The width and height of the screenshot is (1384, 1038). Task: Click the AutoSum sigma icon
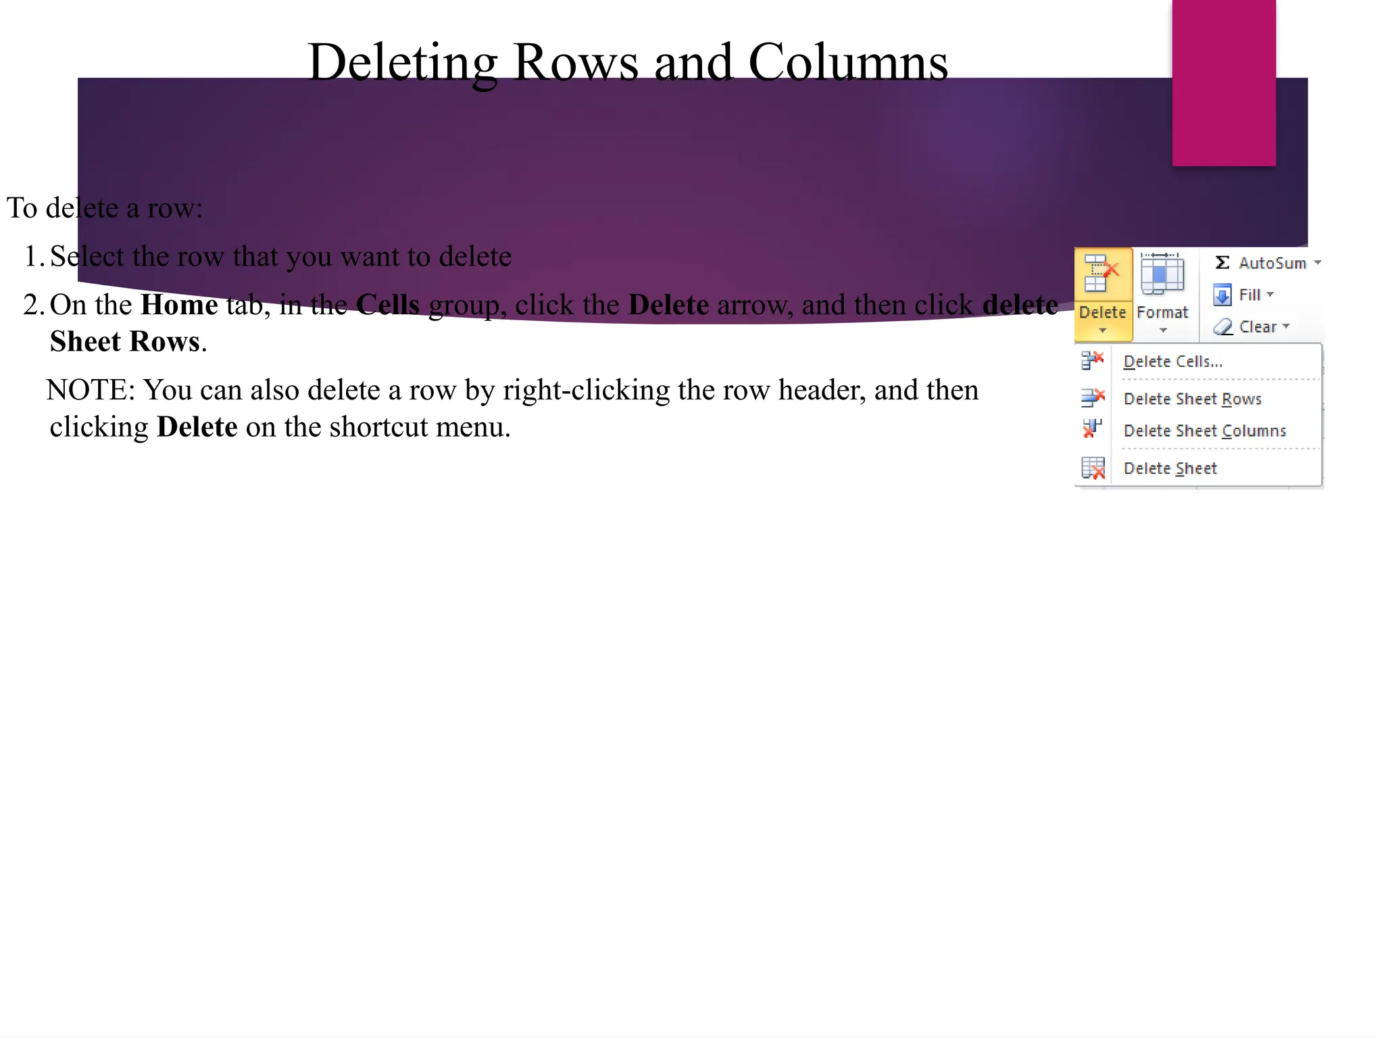pos(1222,263)
